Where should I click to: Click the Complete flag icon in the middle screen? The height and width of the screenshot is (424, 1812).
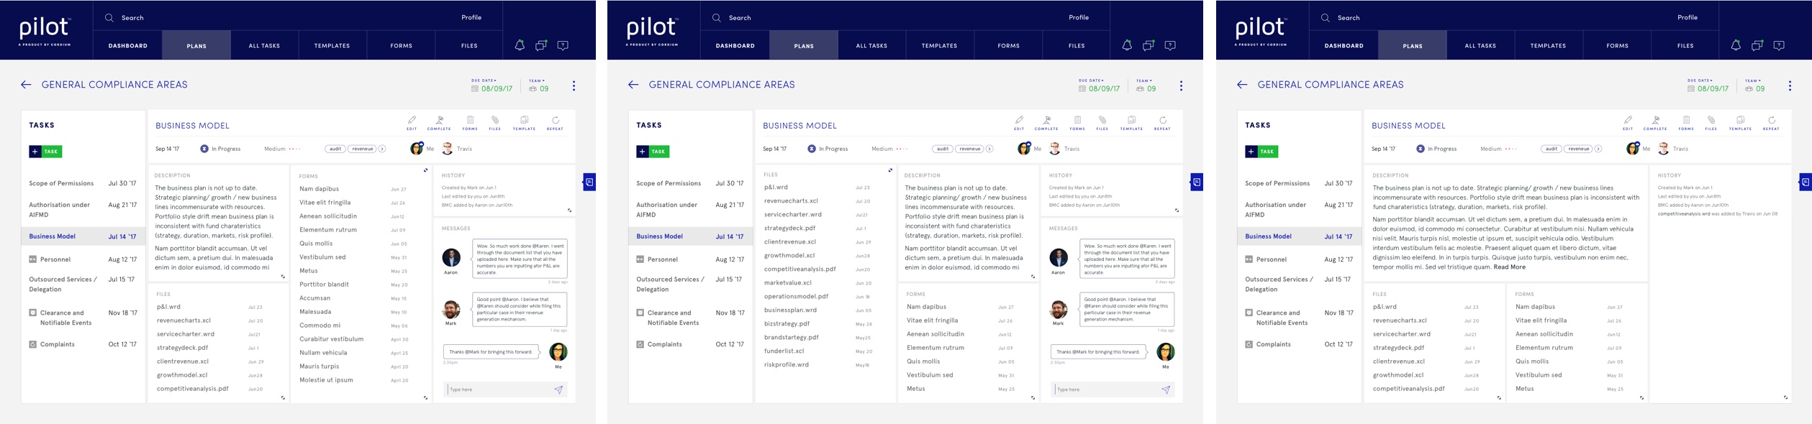(1046, 122)
